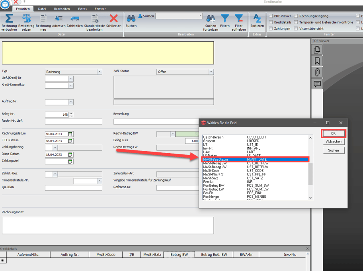The width and height of the screenshot is (363, 271).
Task: Click the Betrag Exkl. BW column header
Action: pyautogui.click(x=214, y=255)
